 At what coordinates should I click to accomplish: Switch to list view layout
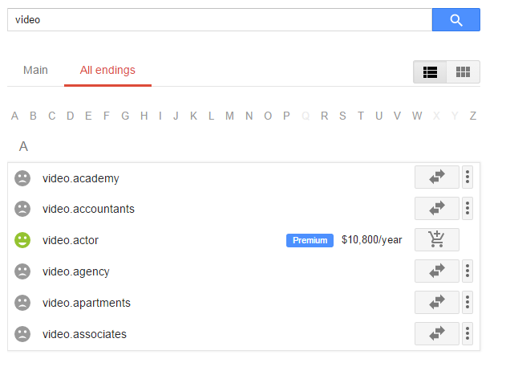pos(430,71)
